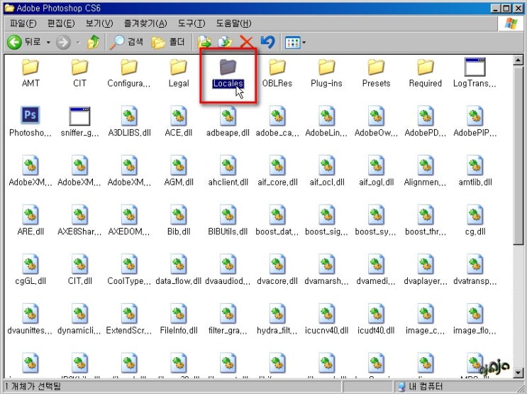
Task: Click the blue Undo arrow icon
Action: [x=267, y=42]
